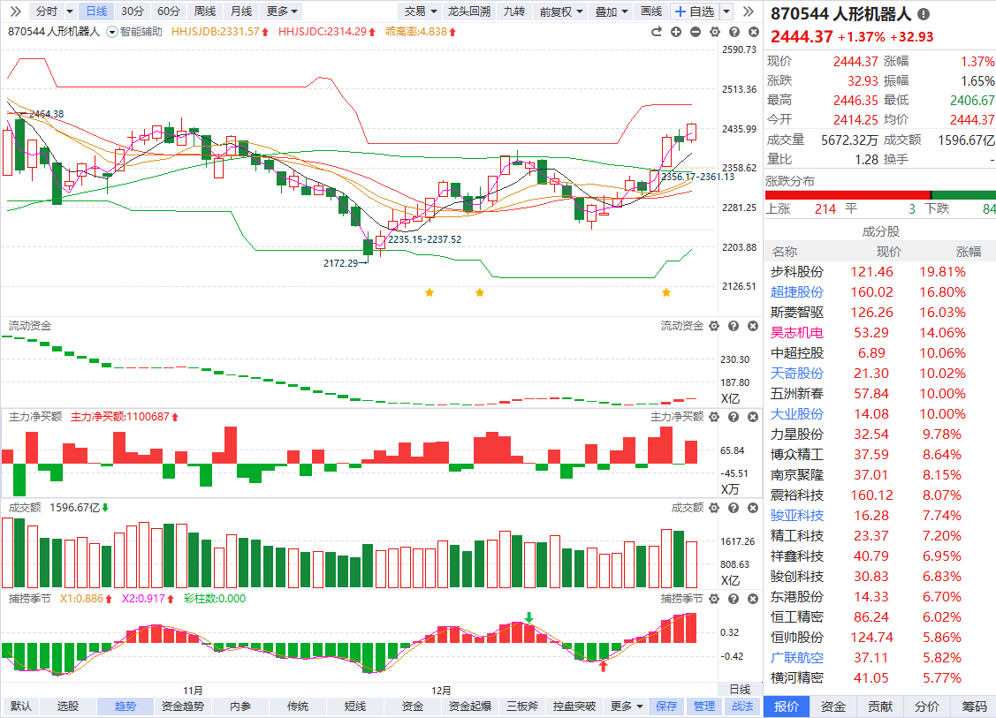Select the 资金 tab in right panel

833,707
